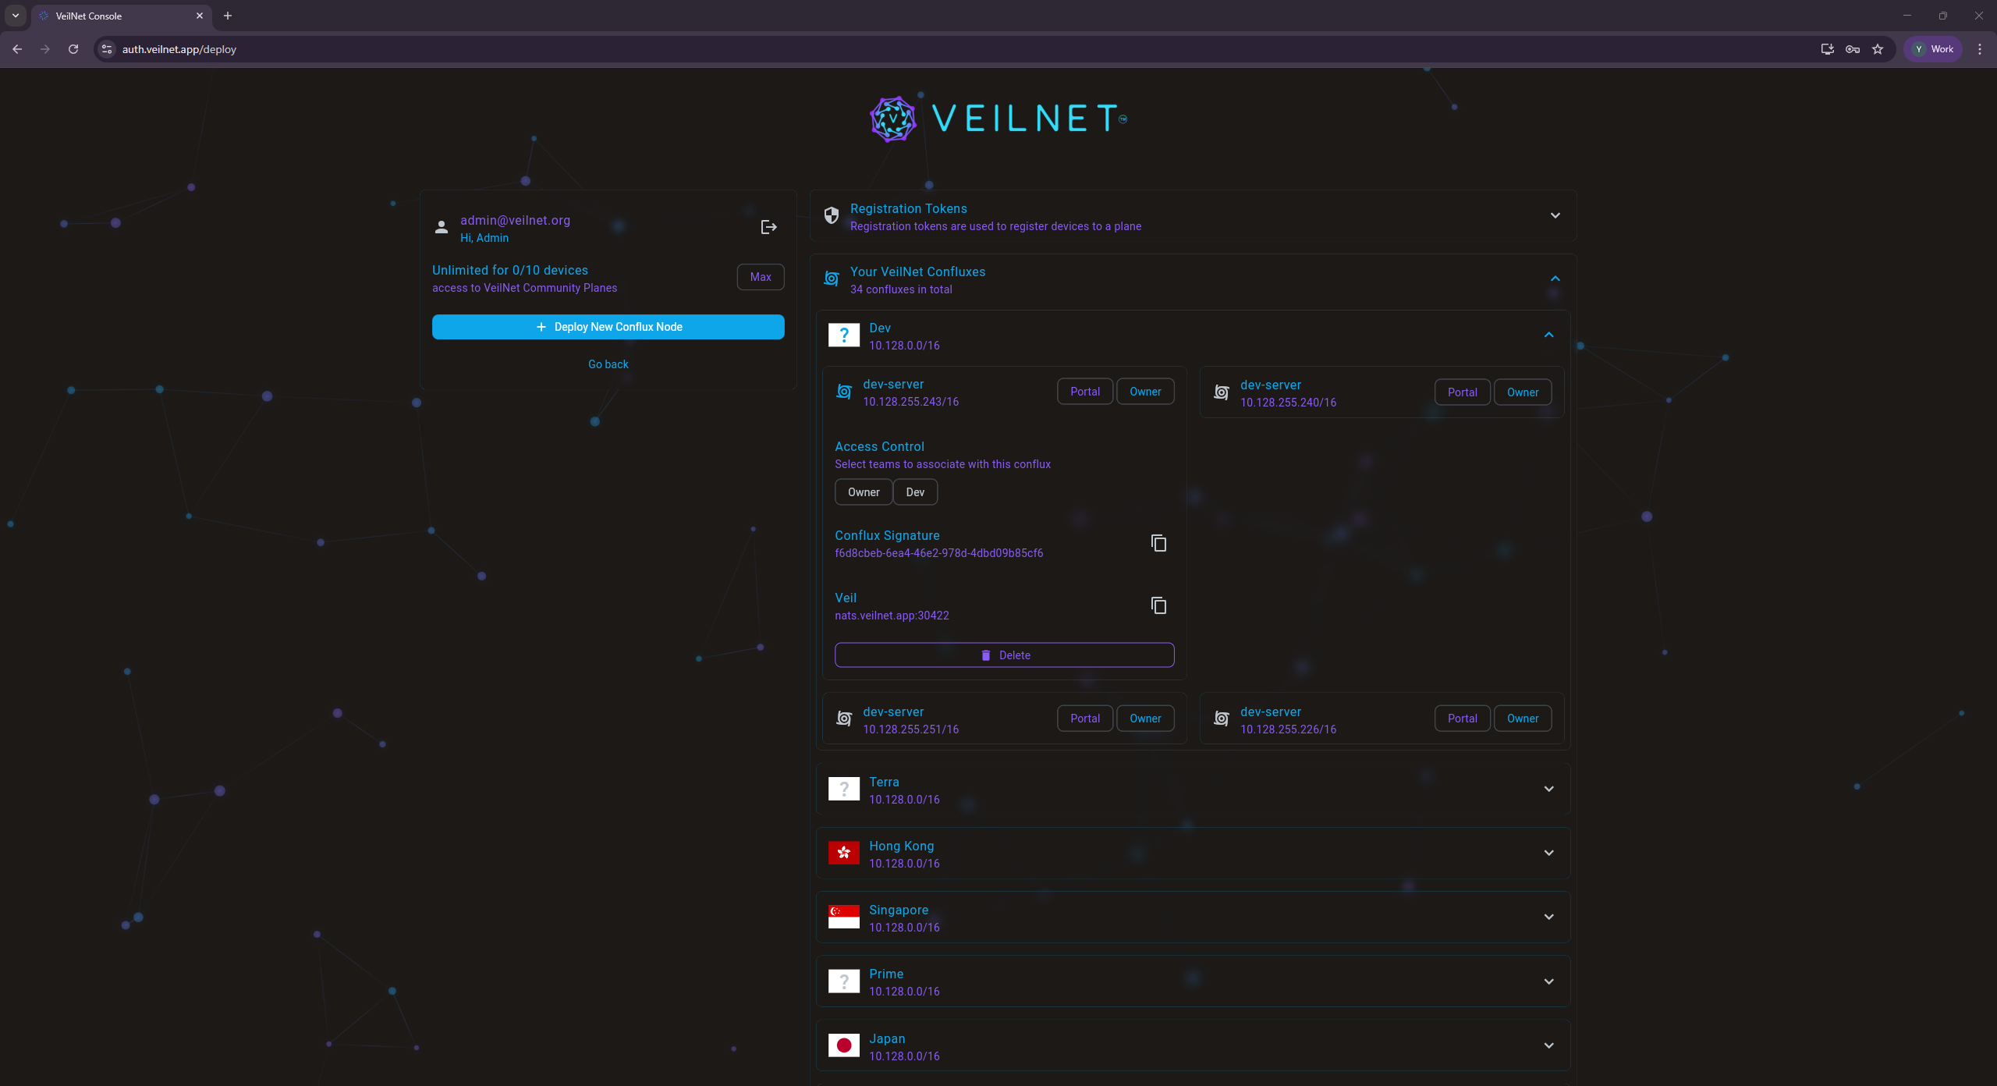Expand the Singapore plane
The height and width of the screenshot is (1086, 1997).
[1548, 917]
